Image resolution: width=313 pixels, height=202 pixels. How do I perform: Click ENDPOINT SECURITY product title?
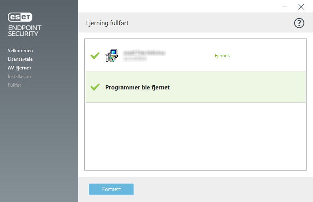click(25, 31)
